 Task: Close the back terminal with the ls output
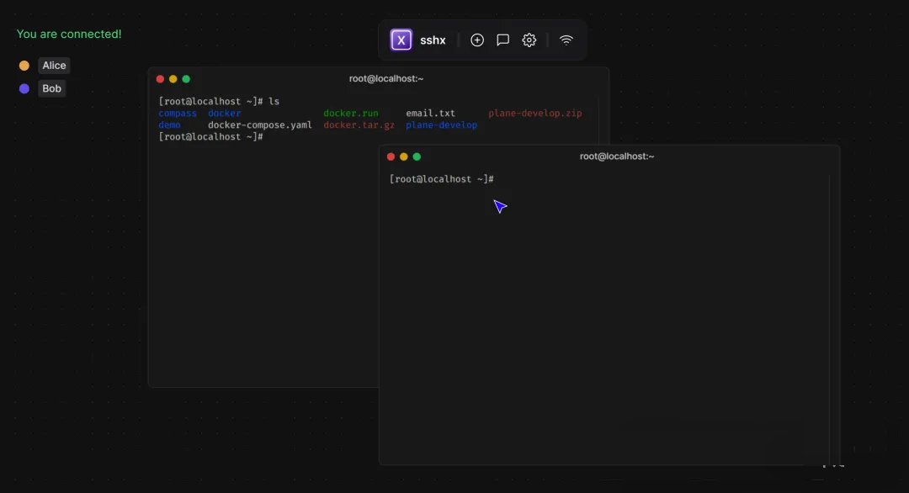click(160, 79)
